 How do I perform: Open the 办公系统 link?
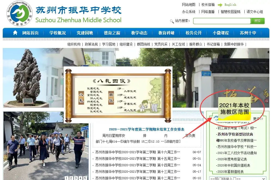189,12
